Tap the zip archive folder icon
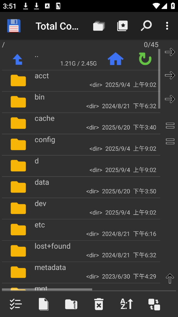The height and width of the screenshot is (317, 178). pos(71,304)
